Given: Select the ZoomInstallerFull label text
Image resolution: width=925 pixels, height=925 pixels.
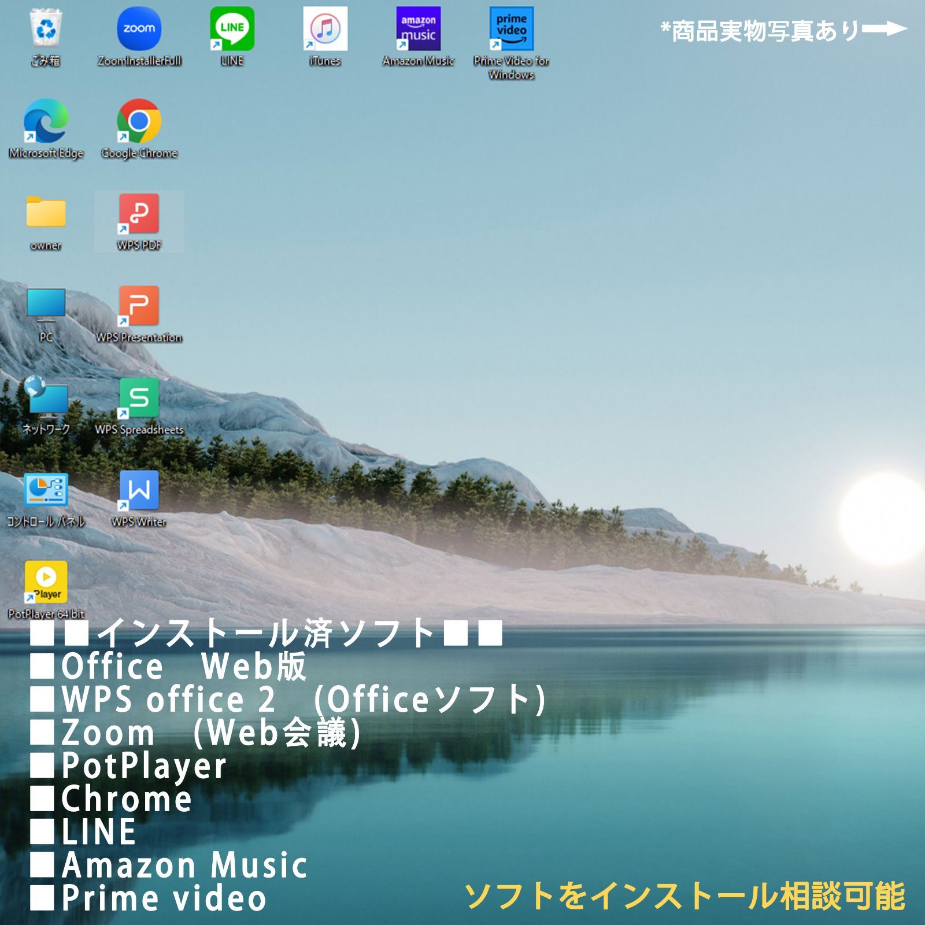Looking at the screenshot, I should [139, 60].
